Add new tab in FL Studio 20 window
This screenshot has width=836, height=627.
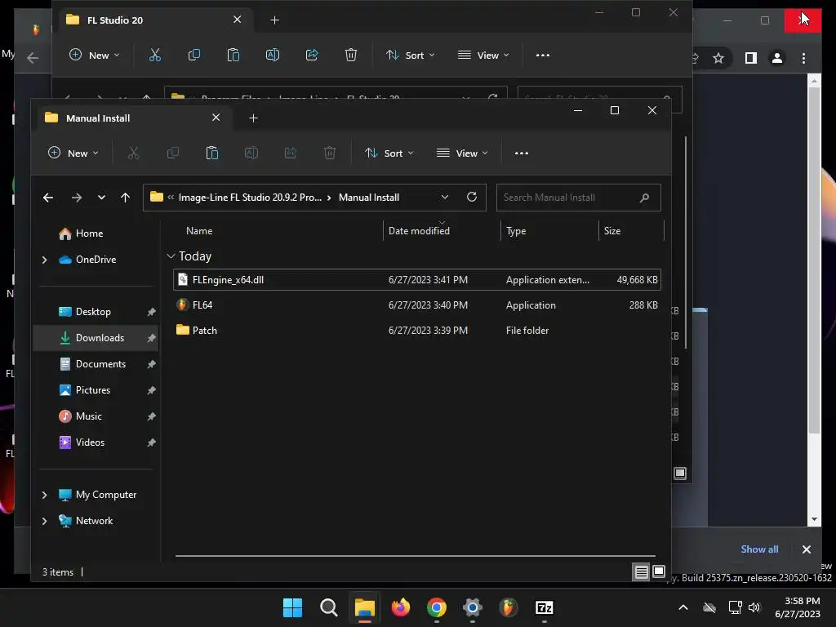[x=274, y=20]
